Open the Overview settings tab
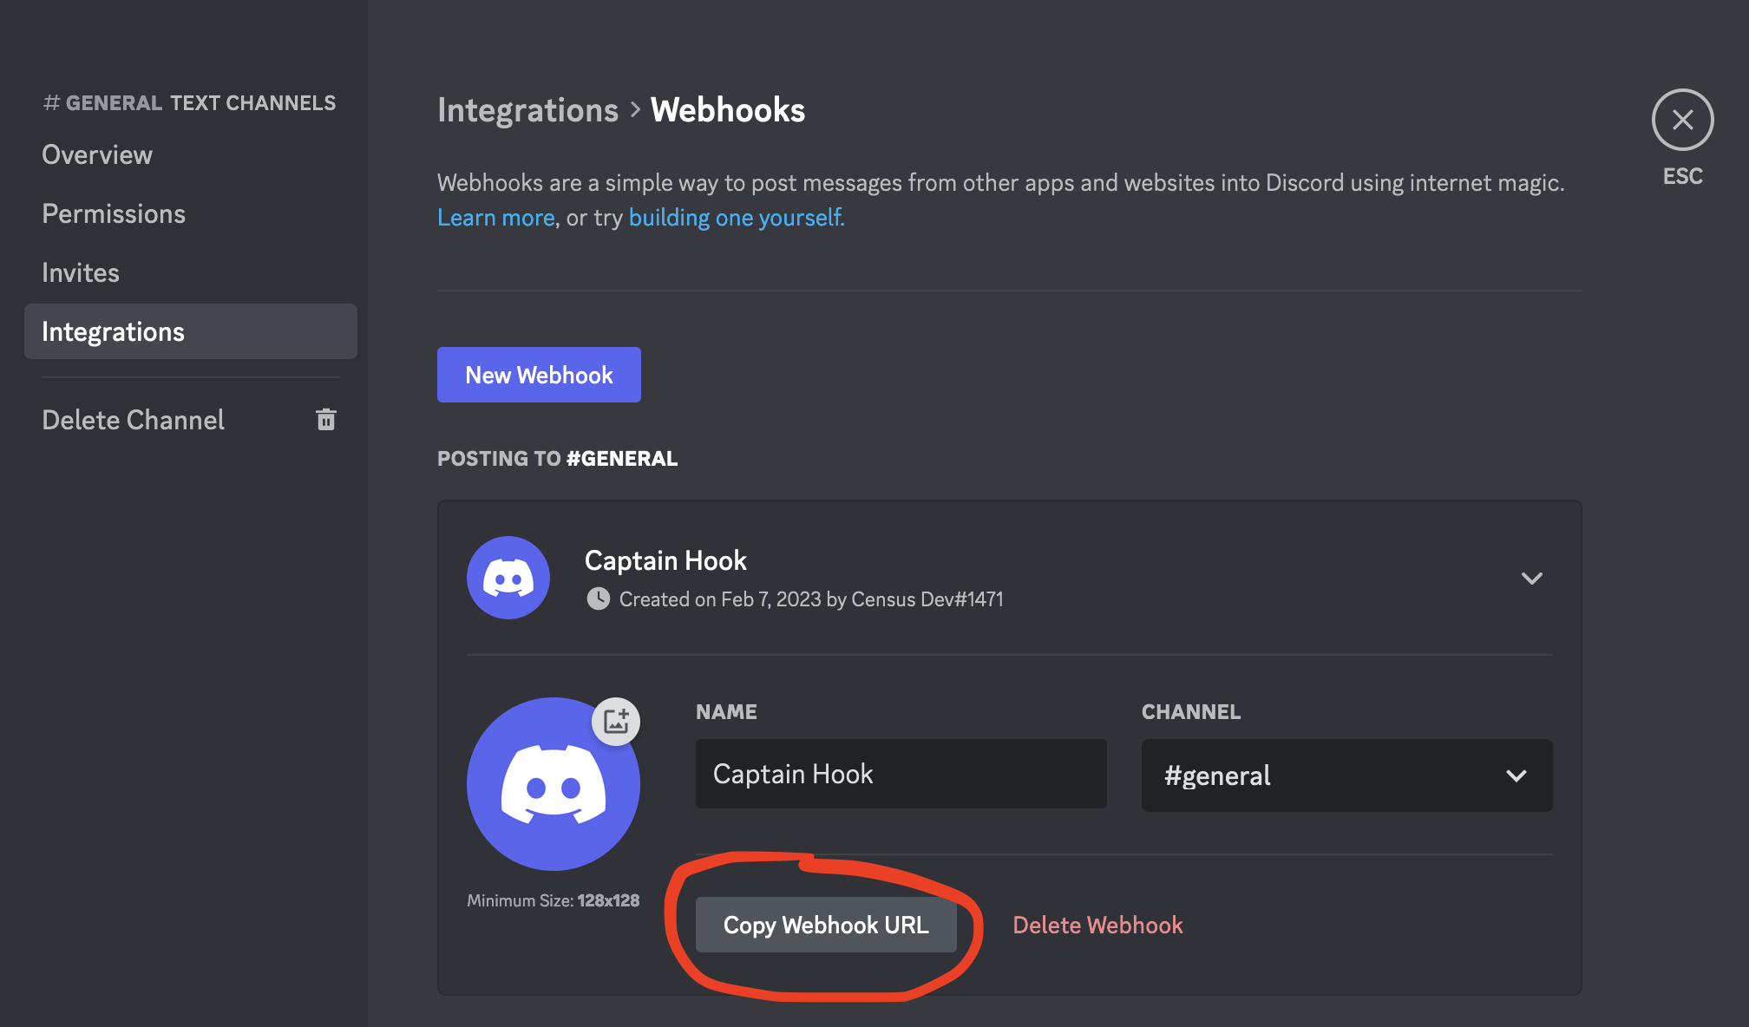This screenshot has height=1027, width=1749. point(97,154)
